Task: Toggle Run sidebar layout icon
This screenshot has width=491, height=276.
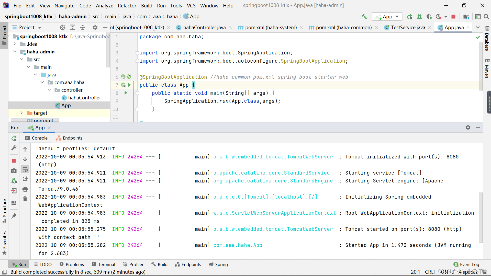Action: pos(14,203)
